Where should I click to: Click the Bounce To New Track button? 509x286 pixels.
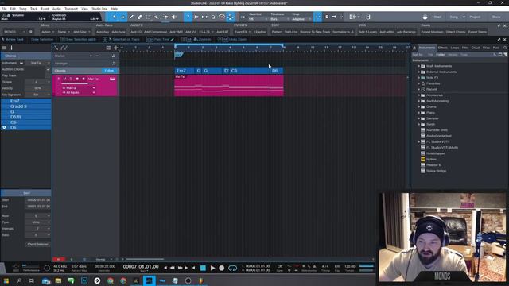pyautogui.click(x=315, y=32)
